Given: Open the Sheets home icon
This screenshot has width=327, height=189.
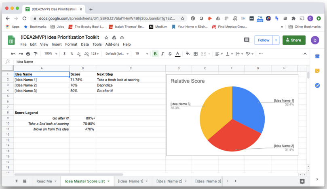Looking at the screenshot, I should click(x=11, y=40).
